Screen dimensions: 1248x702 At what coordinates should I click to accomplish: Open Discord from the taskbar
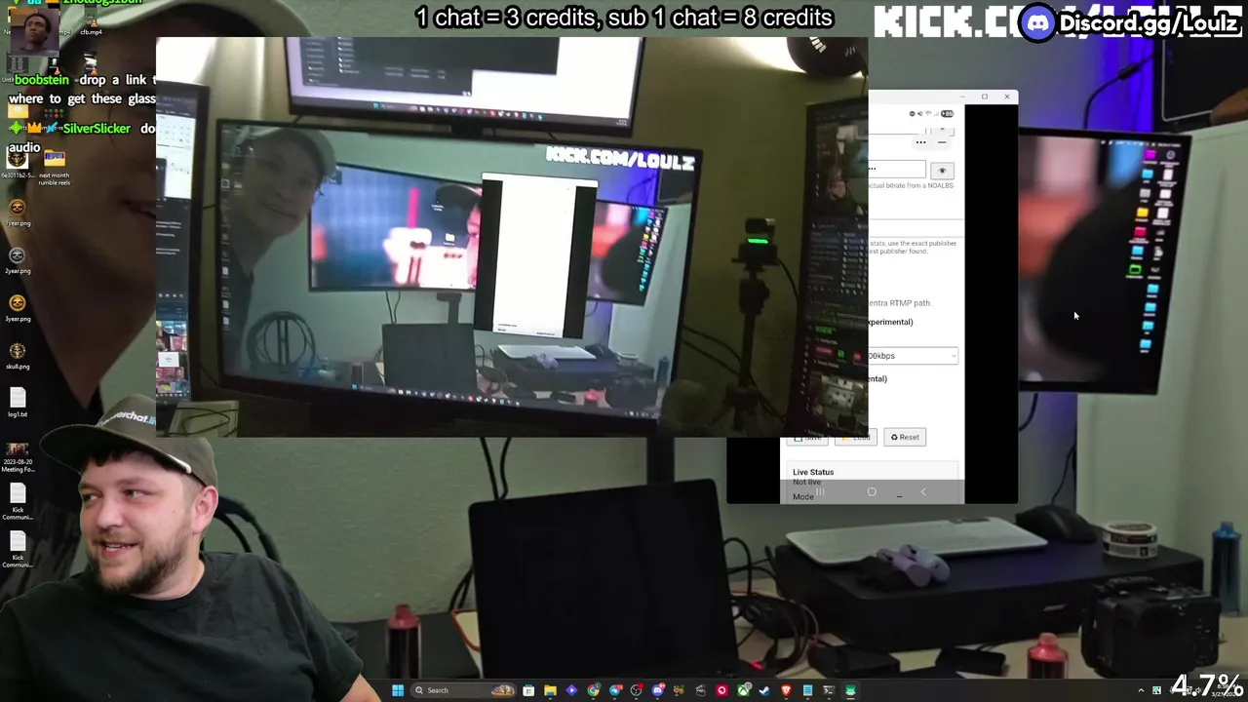[658, 690]
